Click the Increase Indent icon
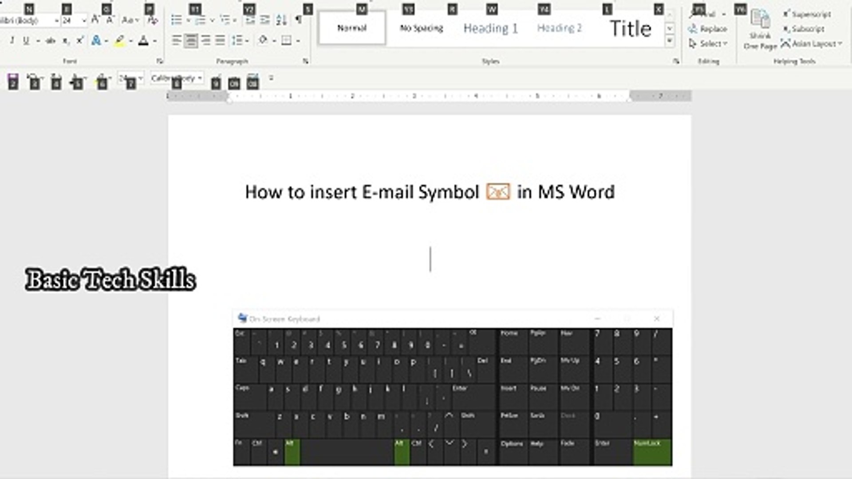Viewport: 852px width, 479px height. pyautogui.click(x=265, y=20)
